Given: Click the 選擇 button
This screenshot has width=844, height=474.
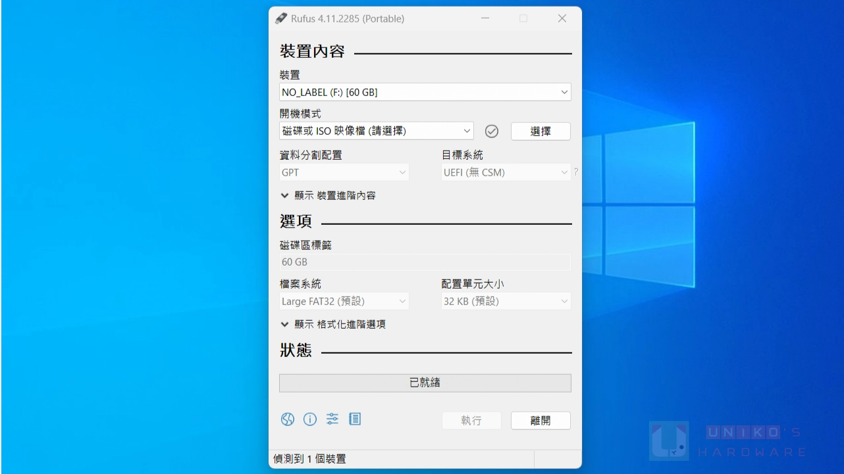Looking at the screenshot, I should [x=541, y=131].
